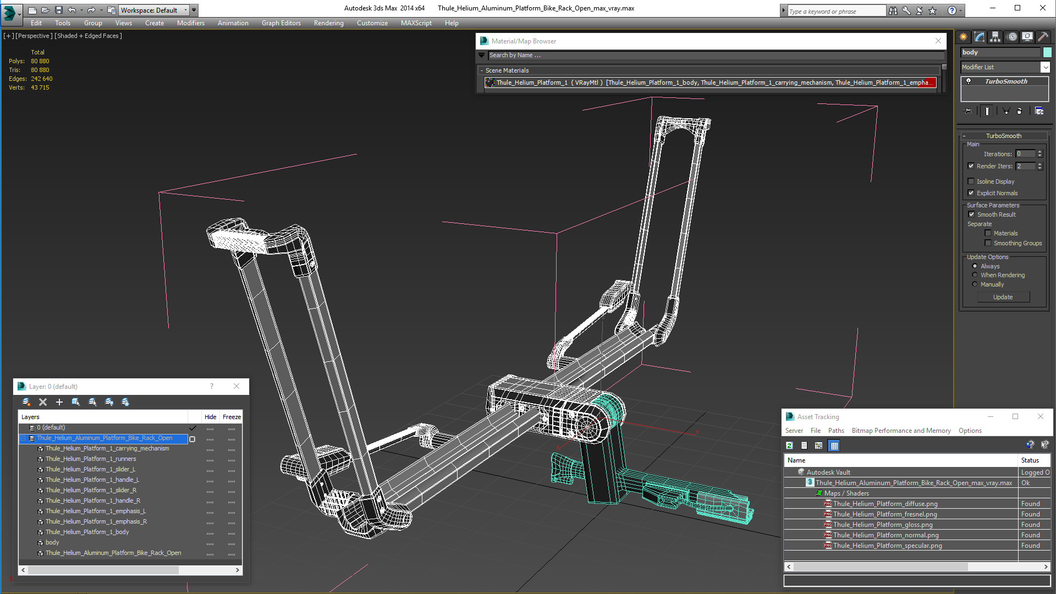1056x594 pixels.
Task: Remove modifier from stack trash icon
Action: (x=1020, y=111)
